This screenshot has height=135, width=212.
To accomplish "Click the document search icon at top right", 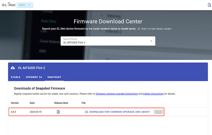I will coord(209,5).
